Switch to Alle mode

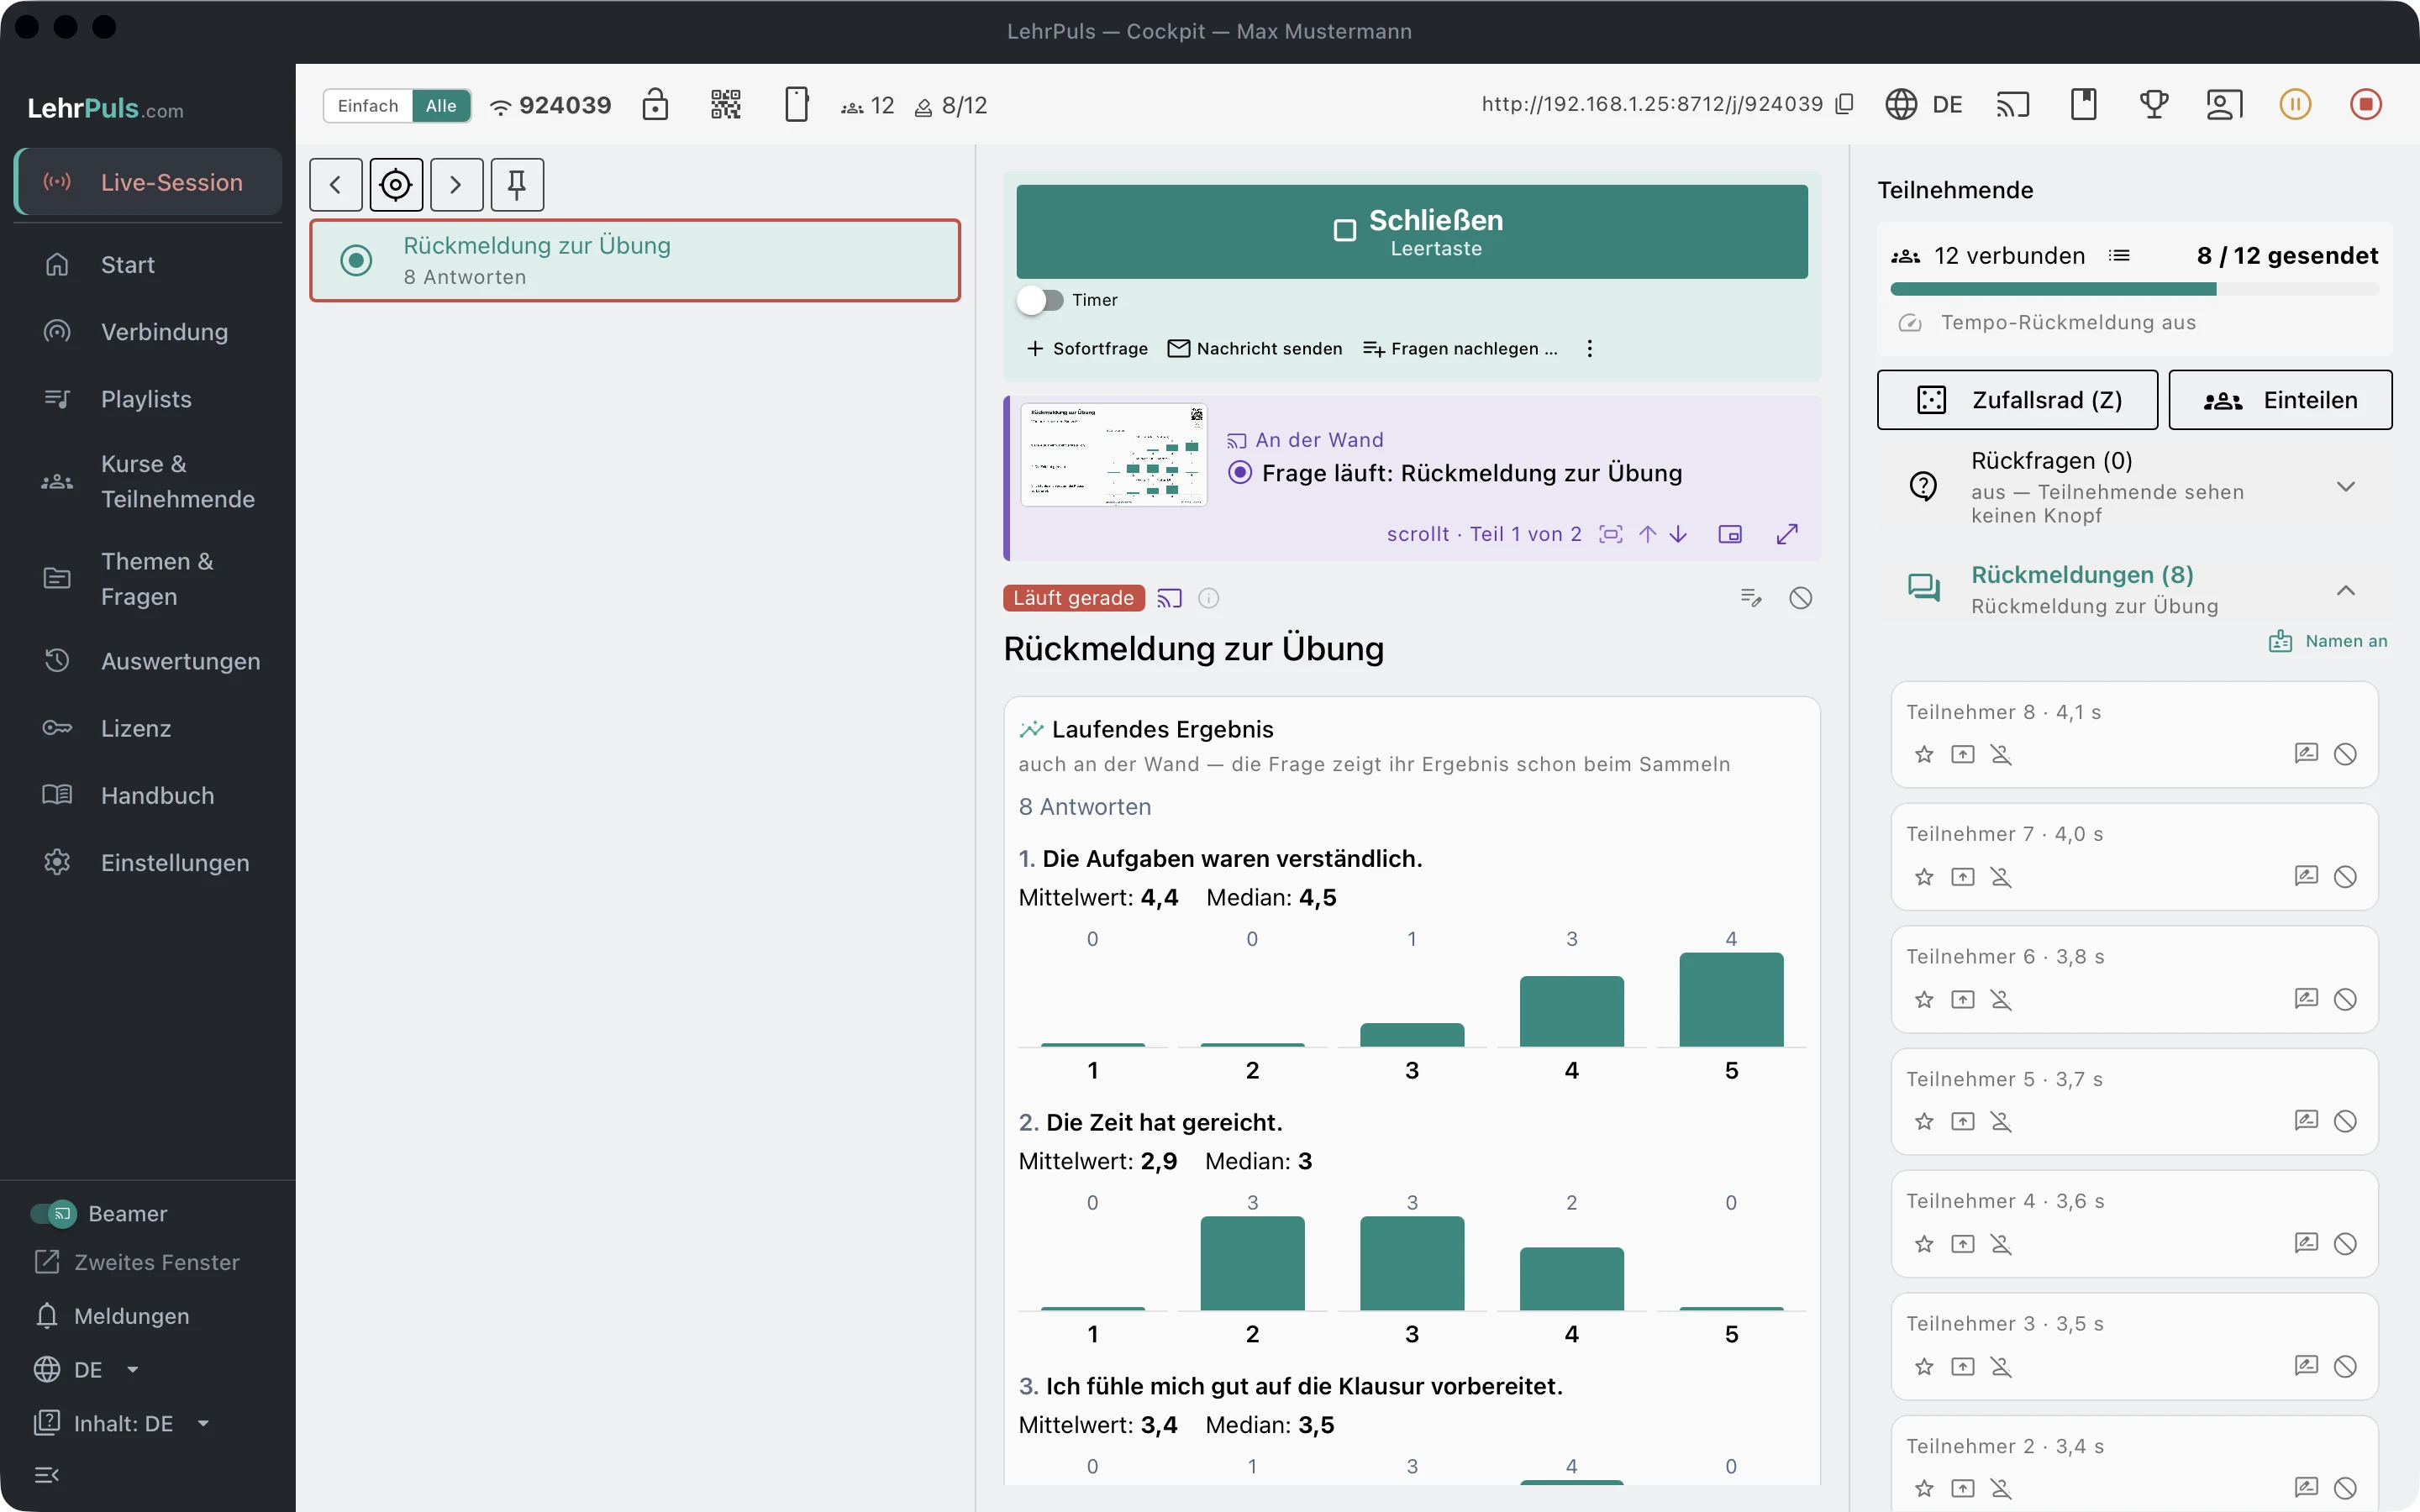coord(441,105)
